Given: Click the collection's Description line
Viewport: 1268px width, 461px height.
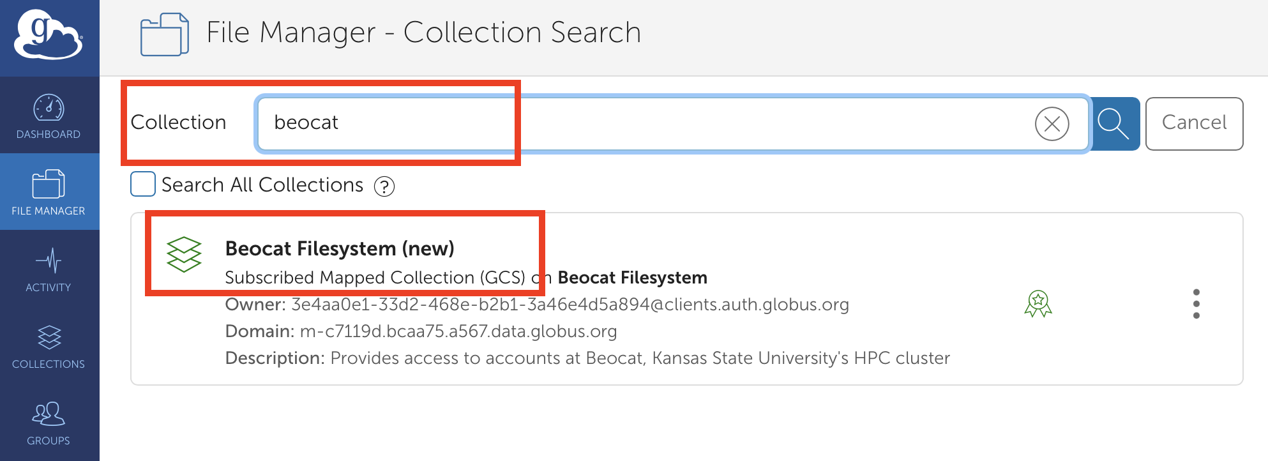Looking at the screenshot, I should point(587,358).
